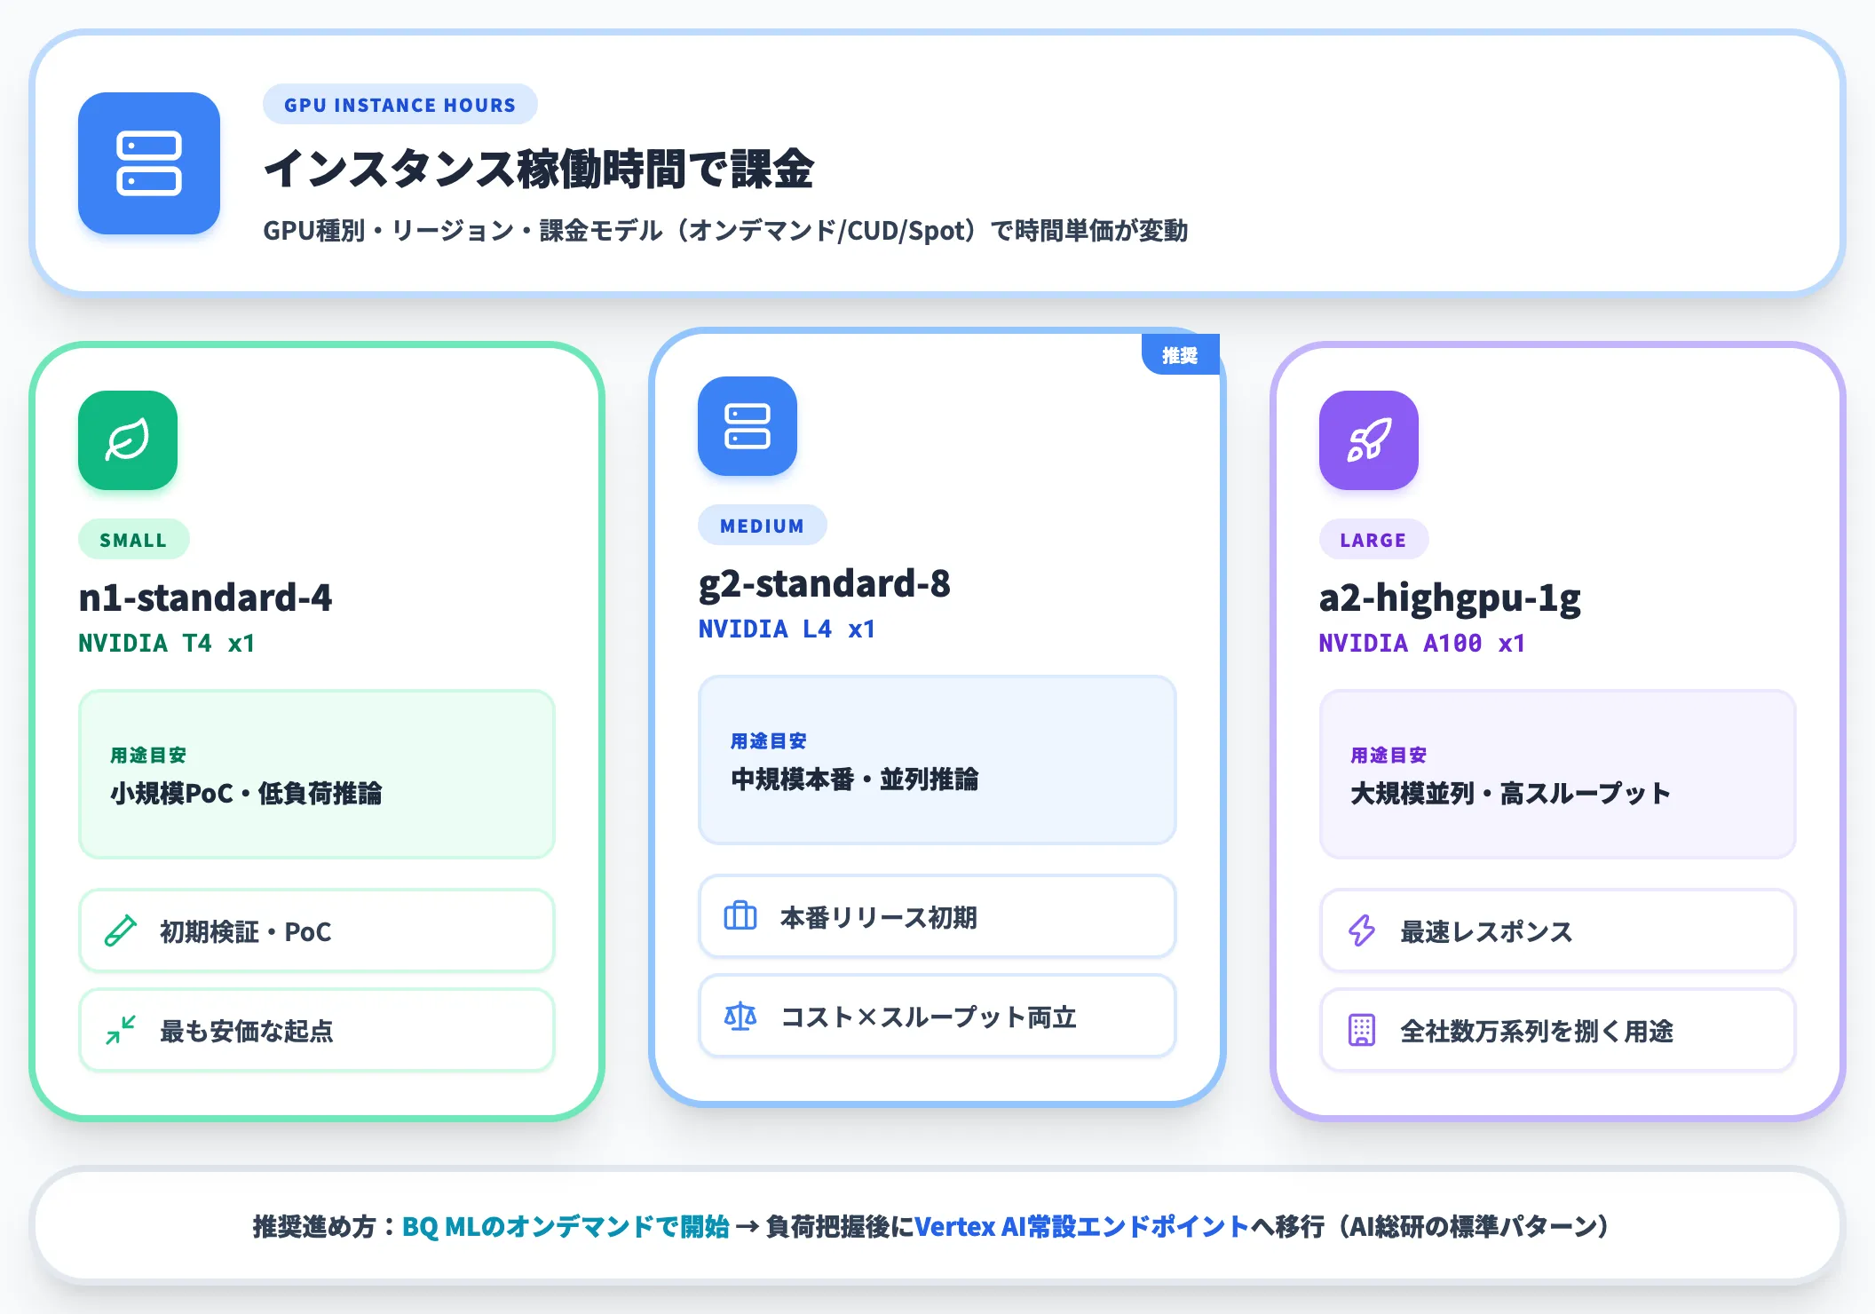Click the NVIDIA A100 x1 label
Image resolution: width=1875 pixels, height=1314 pixels.
1422,644
